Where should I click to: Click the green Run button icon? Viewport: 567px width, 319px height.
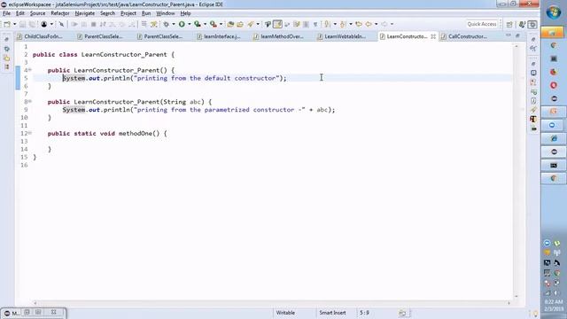182,24
